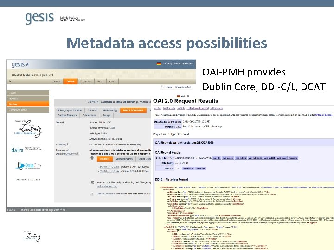This screenshot has height=250, width=334.
Task: Click the shopping cart icon
Action: point(92,182)
